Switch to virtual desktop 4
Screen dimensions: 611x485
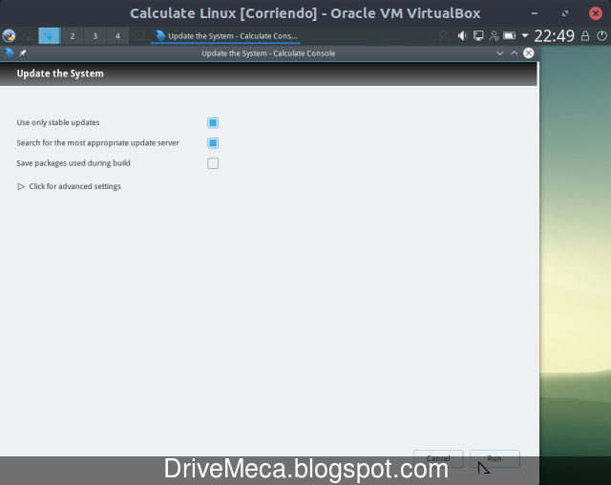coord(117,36)
